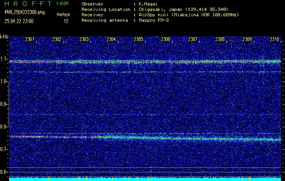Click the 2301 time label

click(x=29, y=39)
